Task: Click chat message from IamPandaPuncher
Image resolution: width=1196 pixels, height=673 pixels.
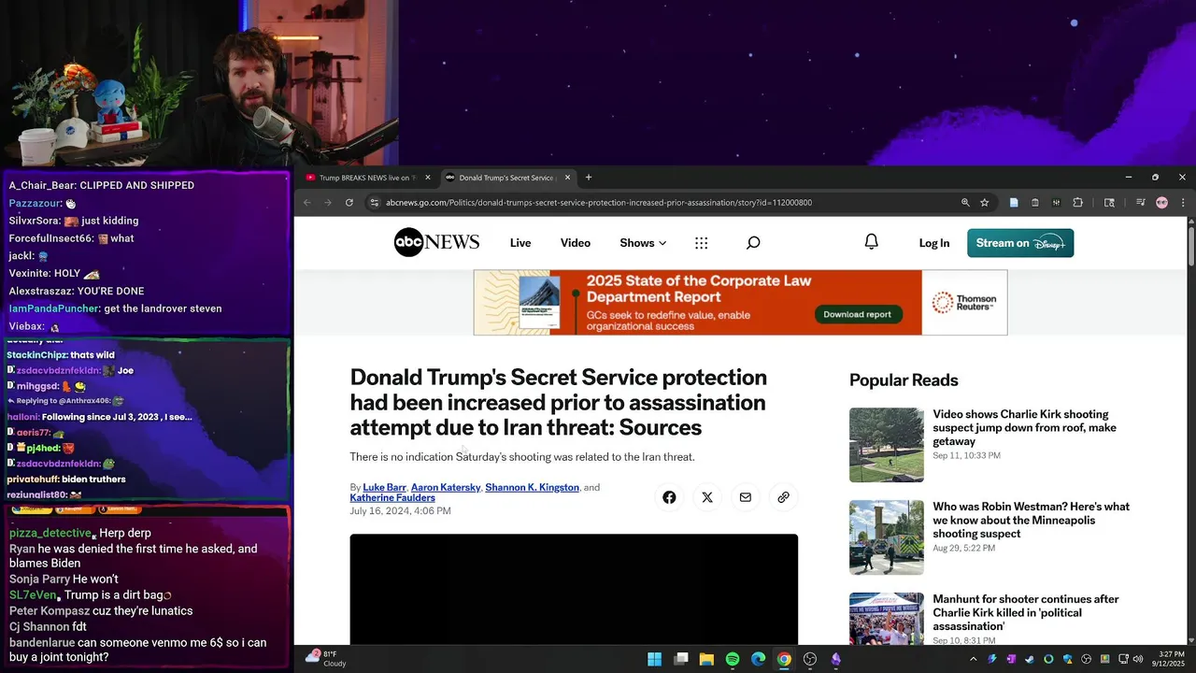Action: pos(116,308)
